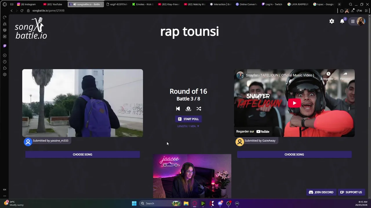The height and width of the screenshot is (208, 371).
Task: Open sidebar settings gear
Action: pos(5,75)
